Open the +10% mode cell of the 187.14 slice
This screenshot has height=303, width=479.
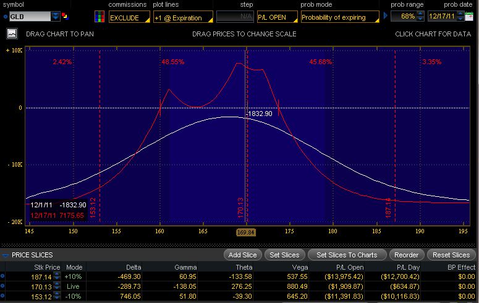(73, 276)
